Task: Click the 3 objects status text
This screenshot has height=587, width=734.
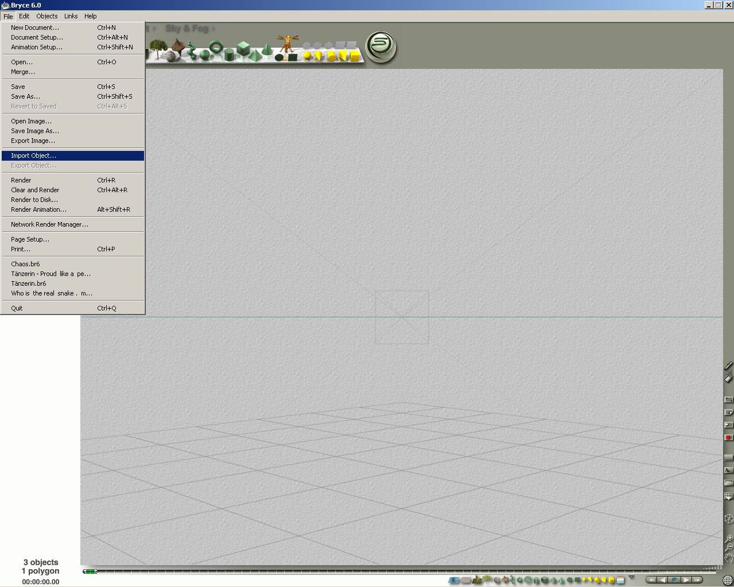Action: pos(41,562)
